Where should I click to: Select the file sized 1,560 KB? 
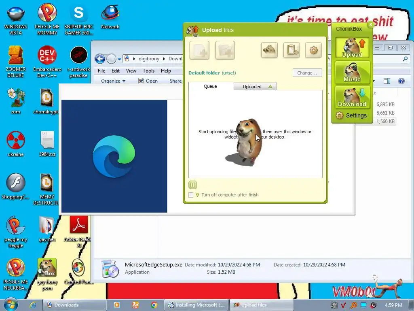pyautogui.click(x=385, y=121)
